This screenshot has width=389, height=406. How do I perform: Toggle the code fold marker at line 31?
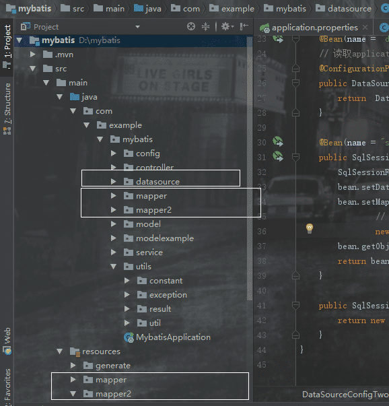pyautogui.click(x=295, y=157)
